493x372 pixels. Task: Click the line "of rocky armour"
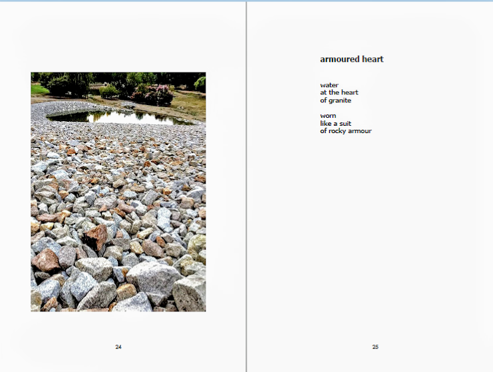click(345, 131)
